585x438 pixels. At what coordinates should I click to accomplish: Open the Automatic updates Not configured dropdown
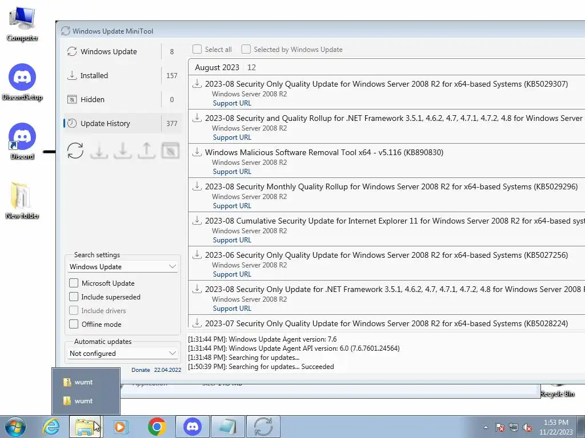pos(123,353)
